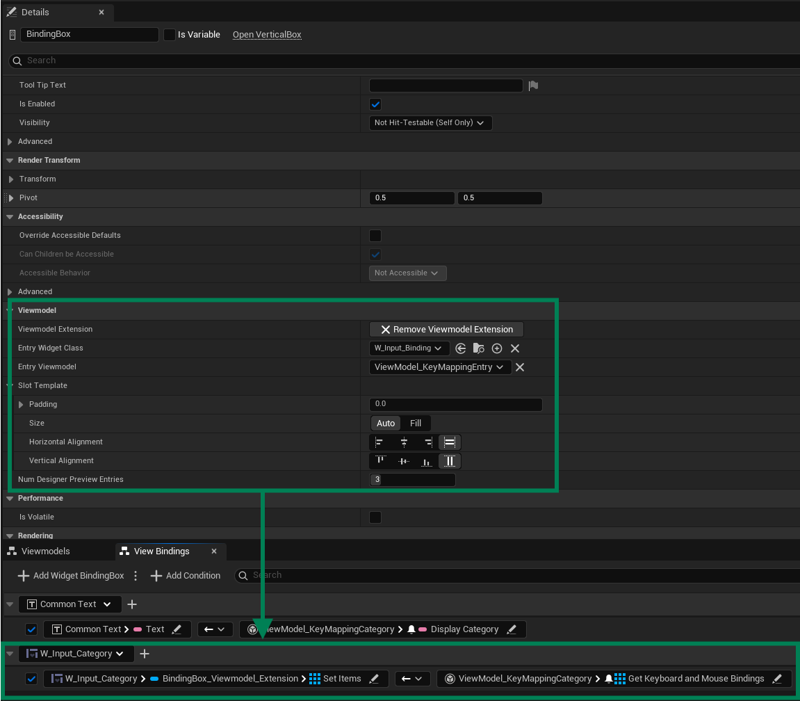Viewport: 800px width, 701px height.
Task: Clear Entry Widget Class with the X icon
Action: pyautogui.click(x=515, y=348)
